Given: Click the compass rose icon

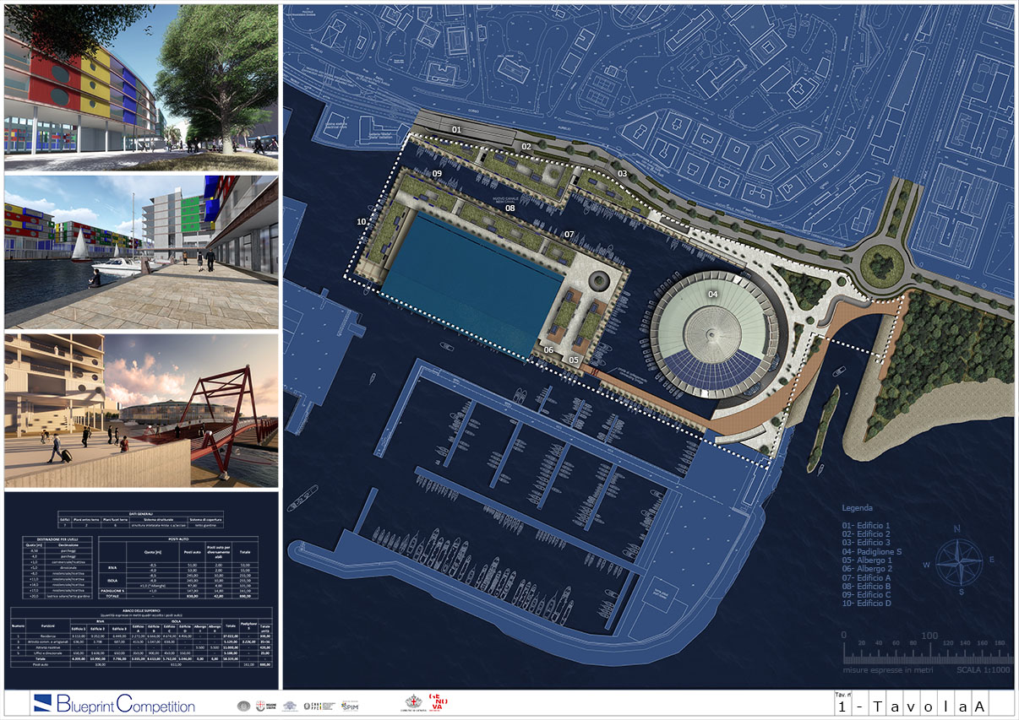Looking at the screenshot, I should click(x=958, y=559).
